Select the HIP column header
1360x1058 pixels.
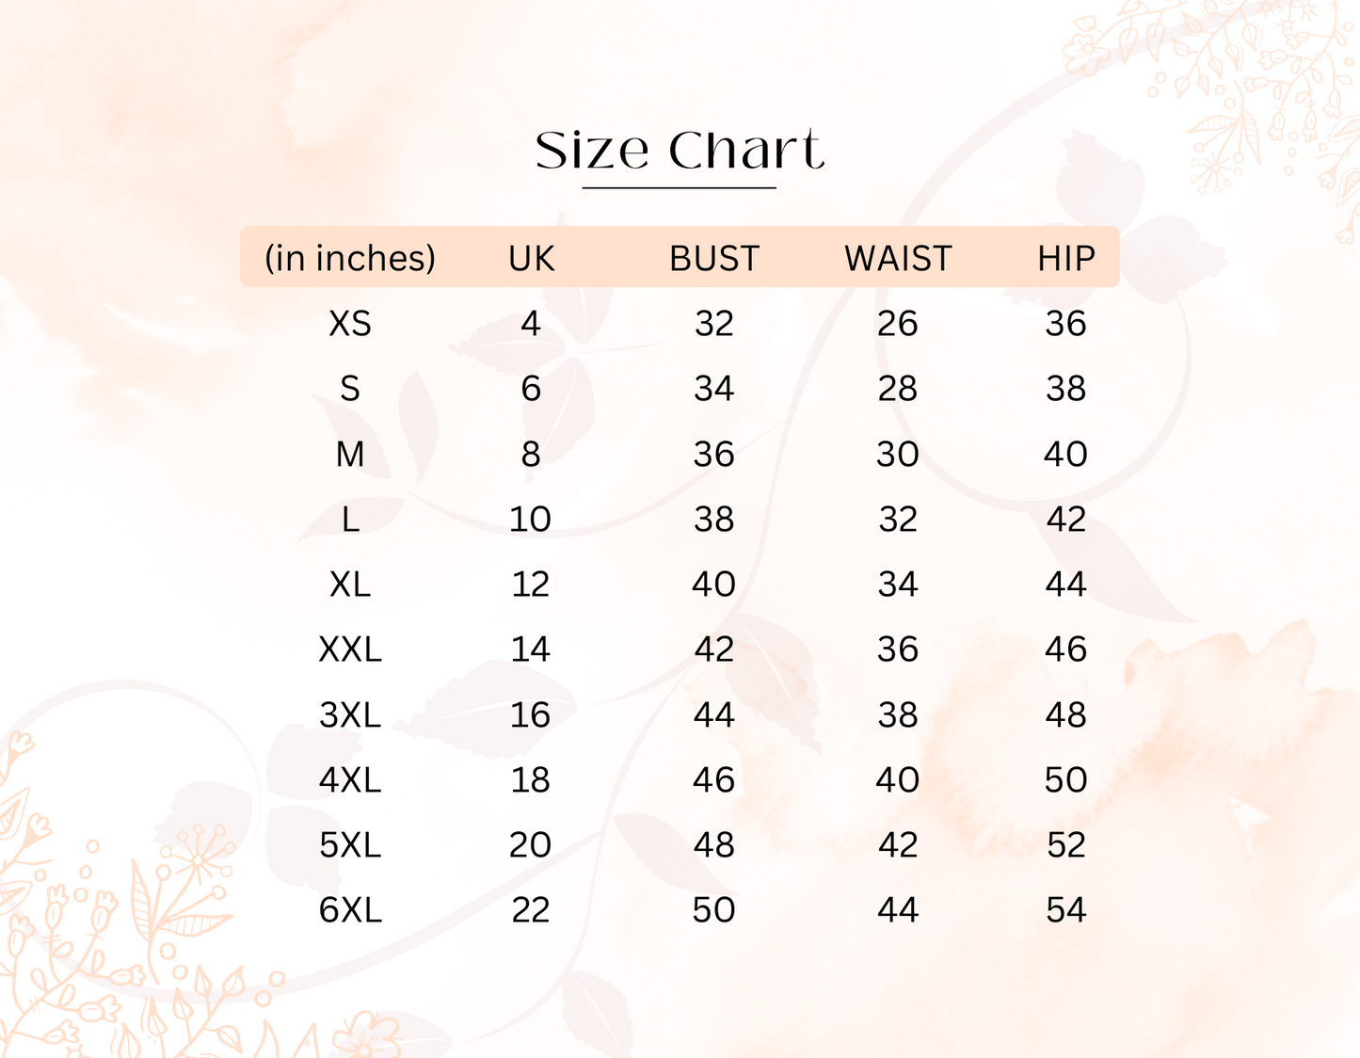pos(1065,259)
